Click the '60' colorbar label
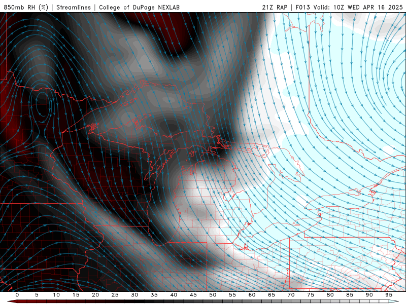 coord(252,295)
